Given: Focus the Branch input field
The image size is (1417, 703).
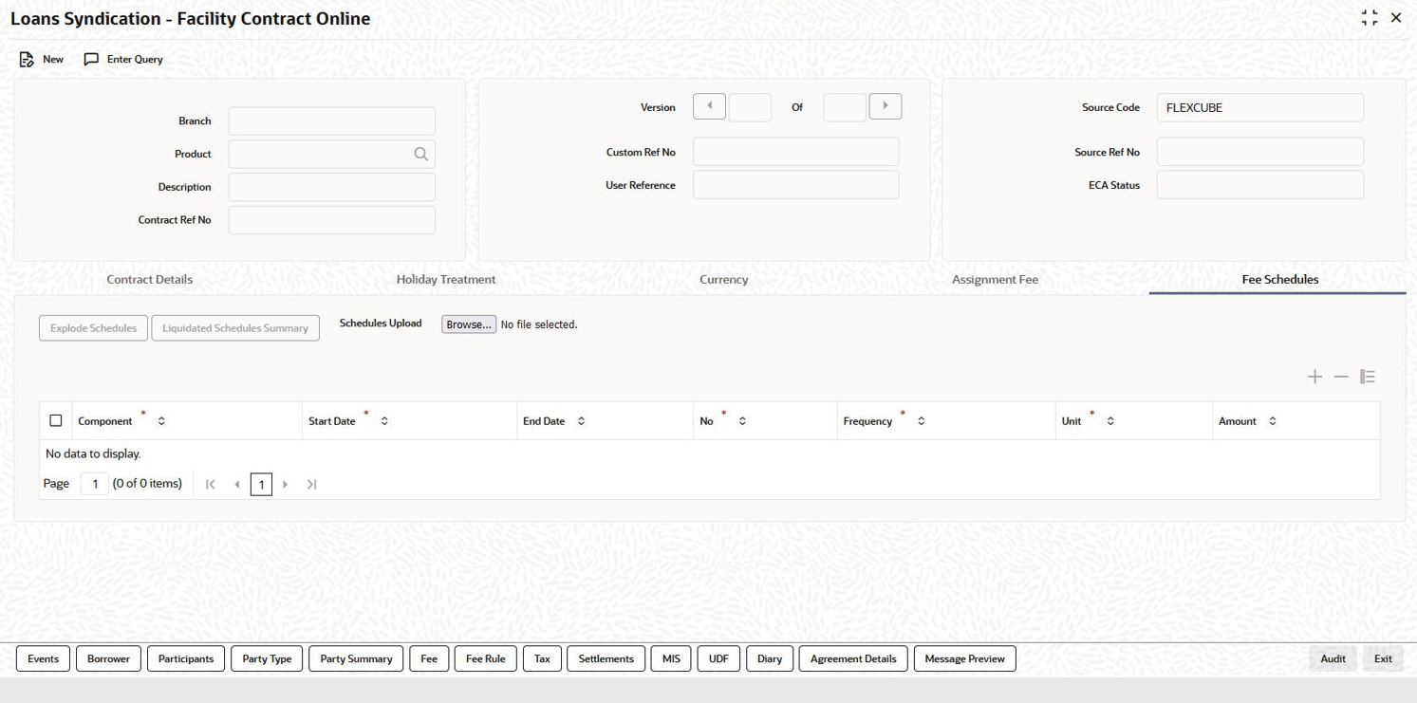Looking at the screenshot, I should point(332,120).
